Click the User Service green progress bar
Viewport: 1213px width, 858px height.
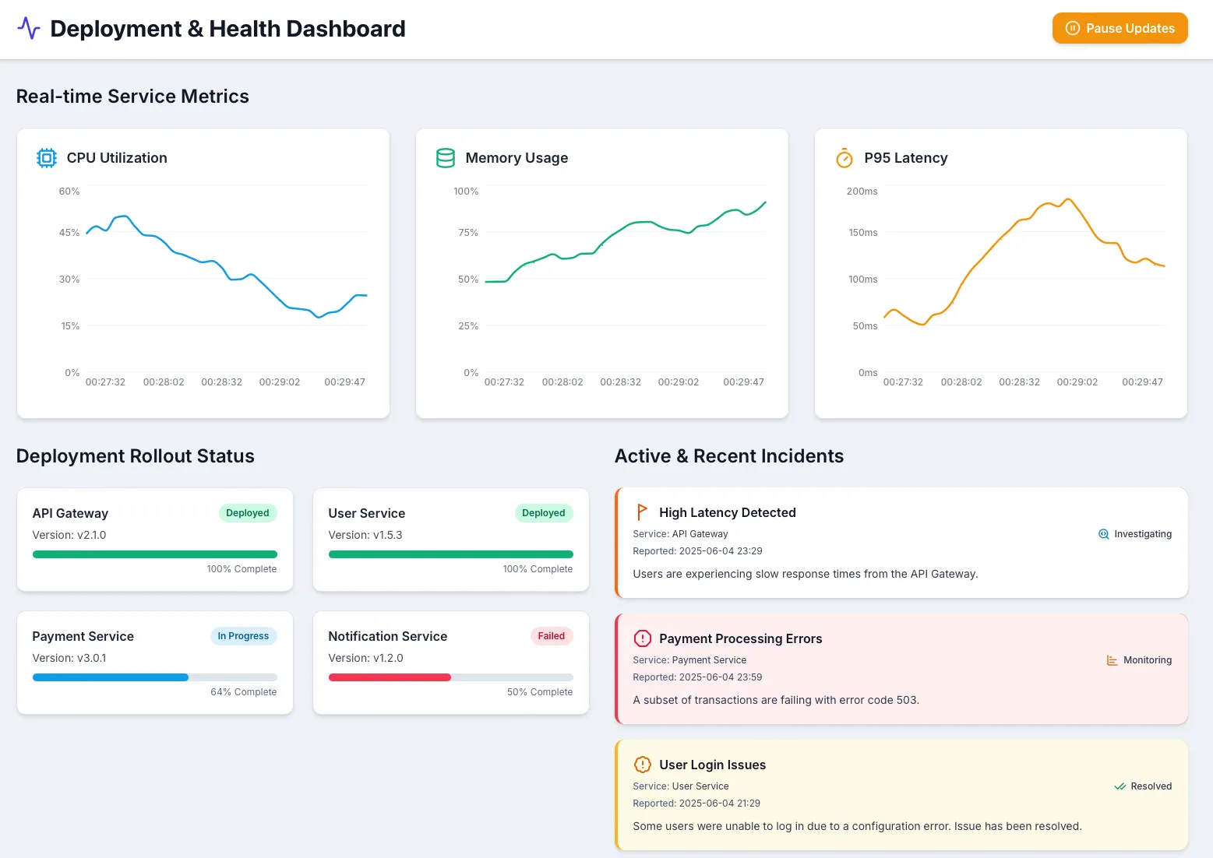(x=450, y=554)
